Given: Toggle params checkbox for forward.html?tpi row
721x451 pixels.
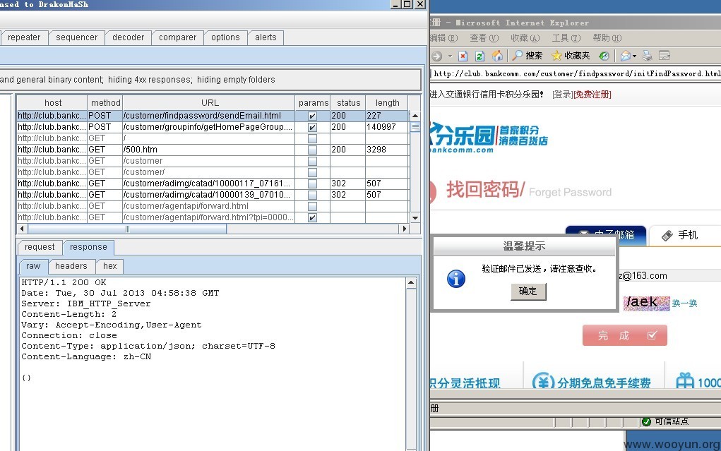Looking at the screenshot, I should click(x=312, y=217).
